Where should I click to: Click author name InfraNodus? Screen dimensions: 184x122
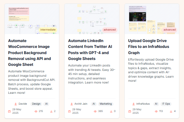pos(143,104)
